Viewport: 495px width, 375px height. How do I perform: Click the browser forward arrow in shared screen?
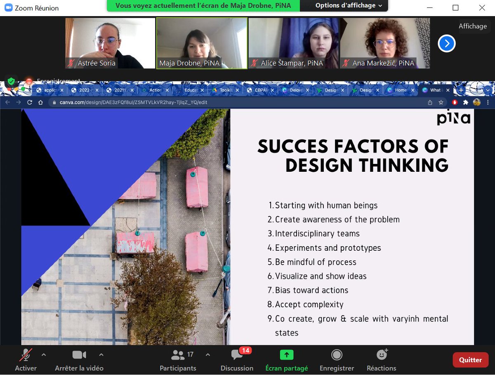(18, 102)
